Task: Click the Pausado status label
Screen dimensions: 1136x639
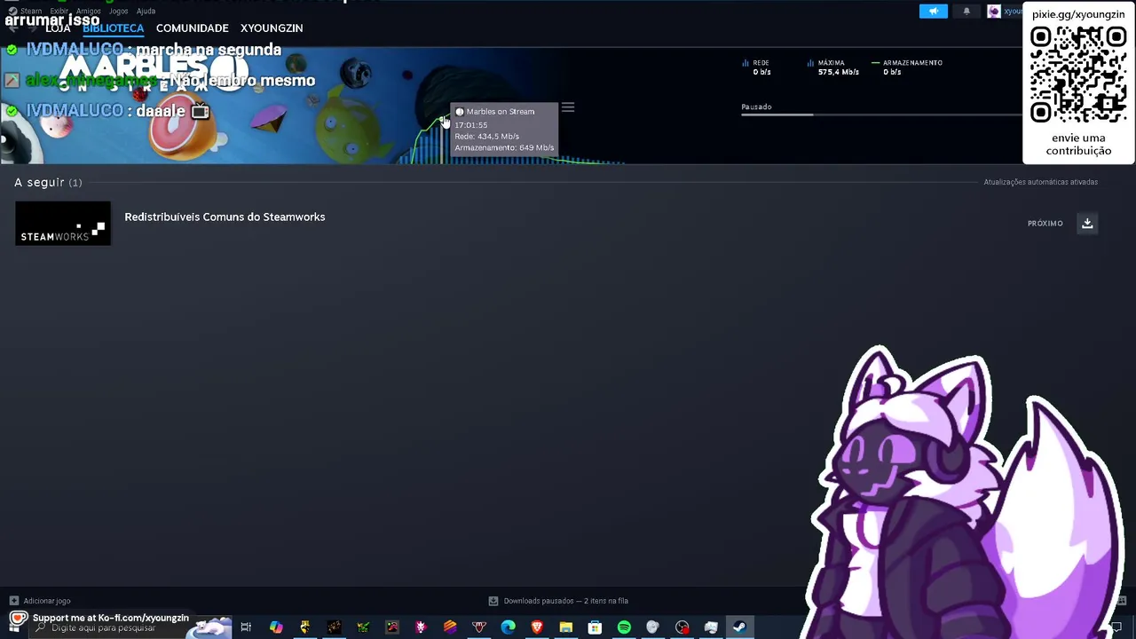Action: tap(756, 106)
